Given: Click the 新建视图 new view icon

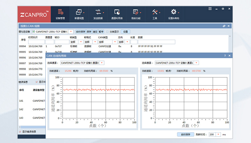Looking at the screenshot, I should (x=79, y=12).
